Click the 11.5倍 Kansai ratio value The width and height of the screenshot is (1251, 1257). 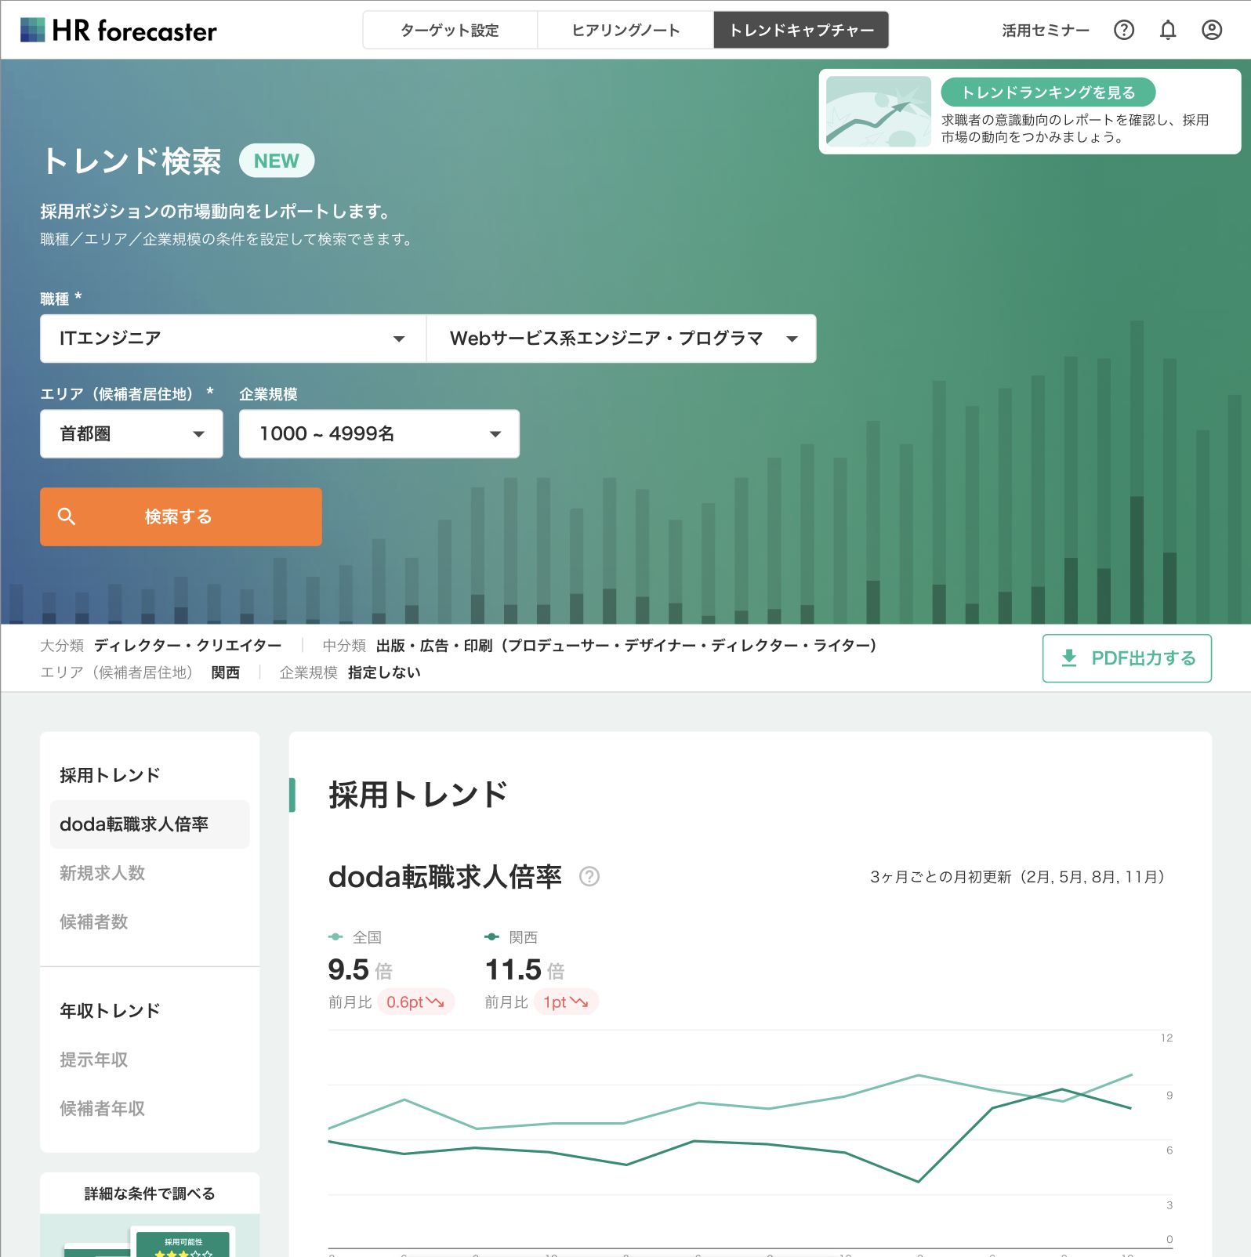[x=524, y=970]
